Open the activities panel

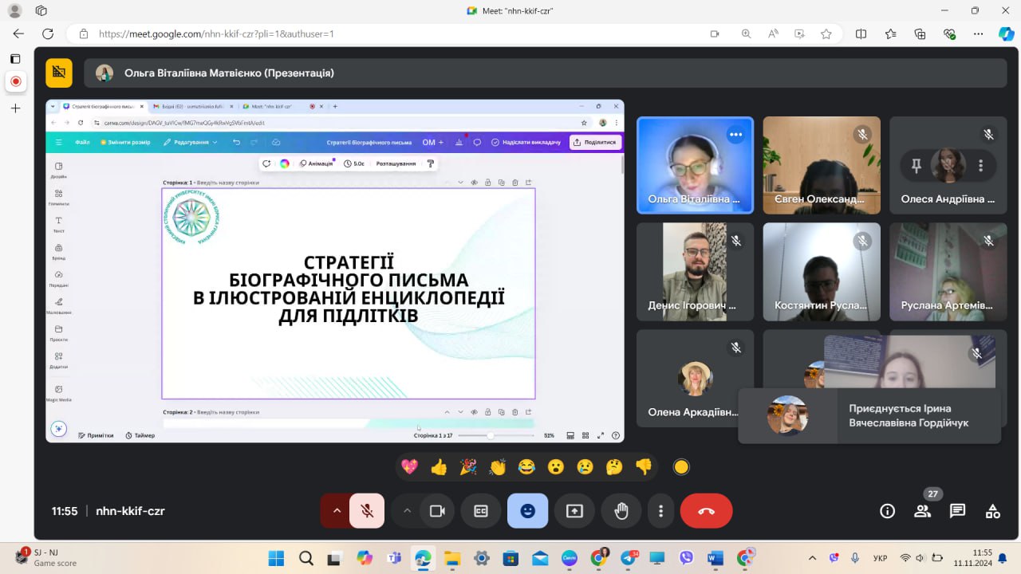pos(992,511)
